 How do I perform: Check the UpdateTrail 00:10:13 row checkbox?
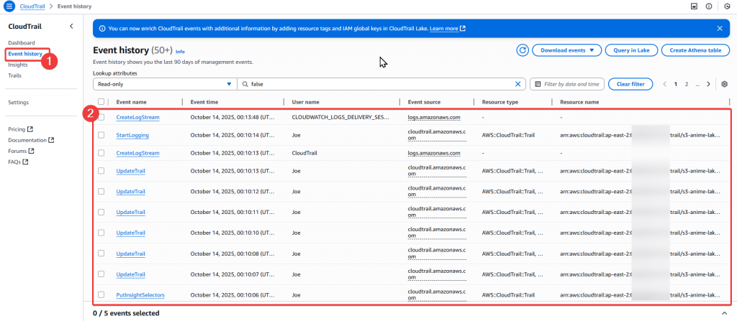click(101, 171)
